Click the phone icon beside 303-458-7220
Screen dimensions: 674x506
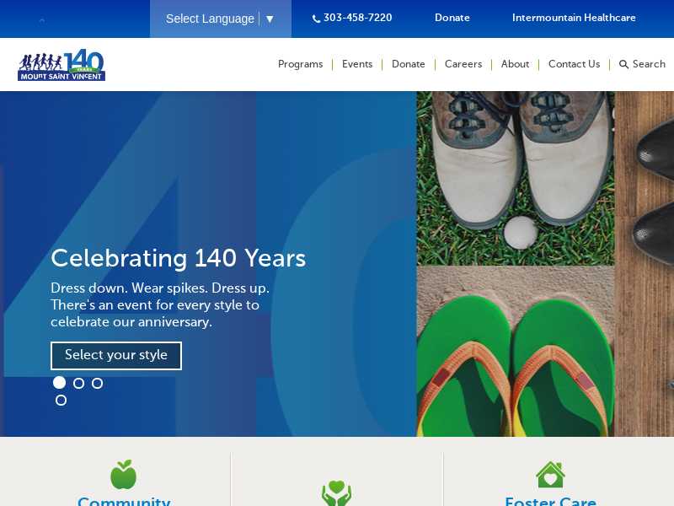[x=317, y=19]
